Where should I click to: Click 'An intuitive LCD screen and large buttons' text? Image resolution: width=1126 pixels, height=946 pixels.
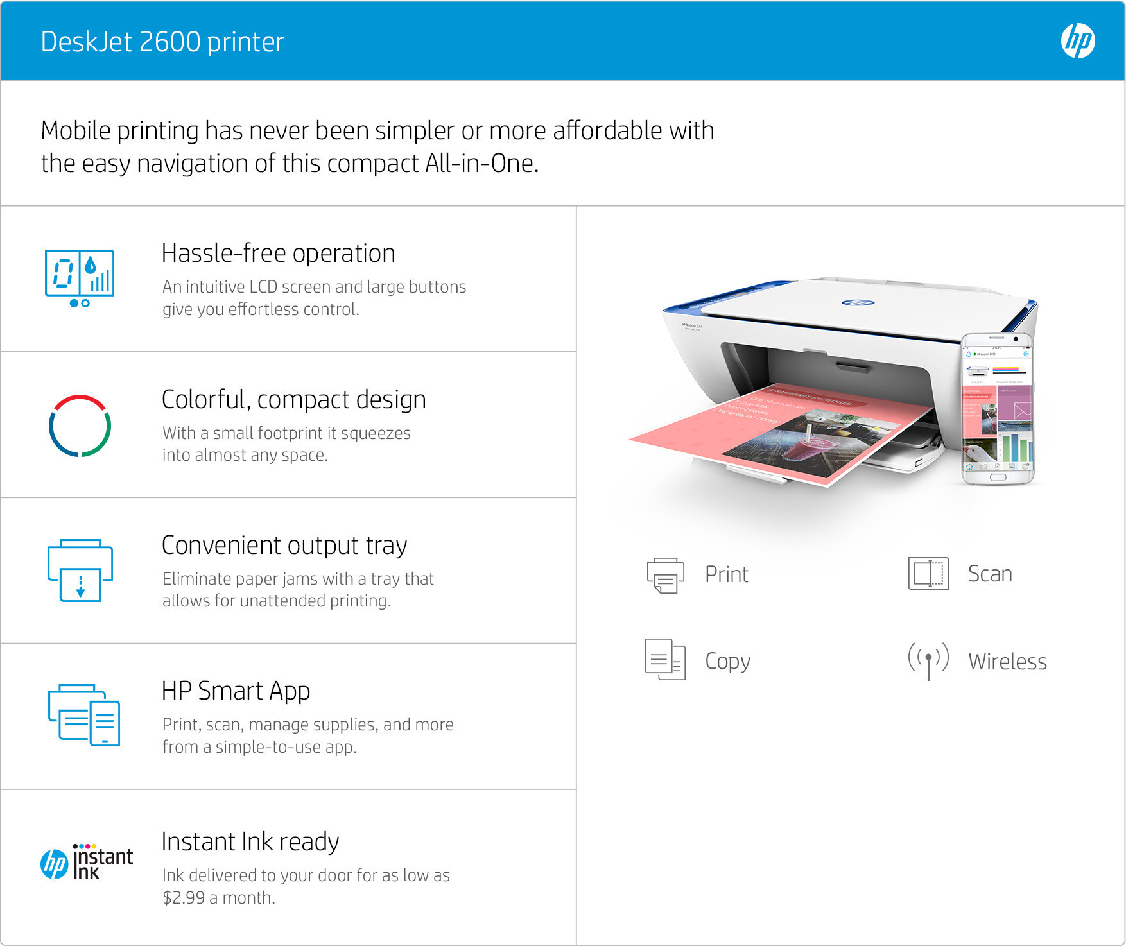(314, 287)
